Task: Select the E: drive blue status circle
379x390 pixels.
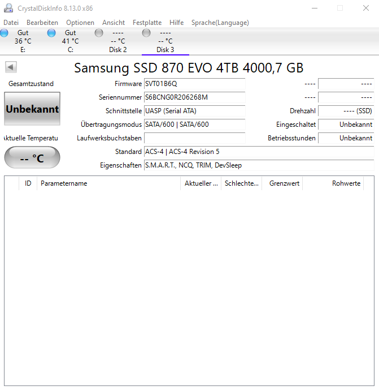Action: click(4, 33)
